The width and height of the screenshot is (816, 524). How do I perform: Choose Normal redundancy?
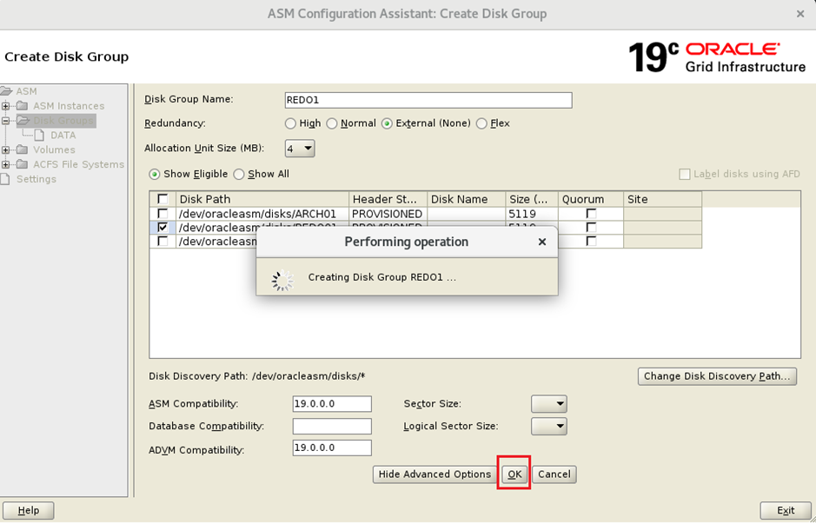331,124
